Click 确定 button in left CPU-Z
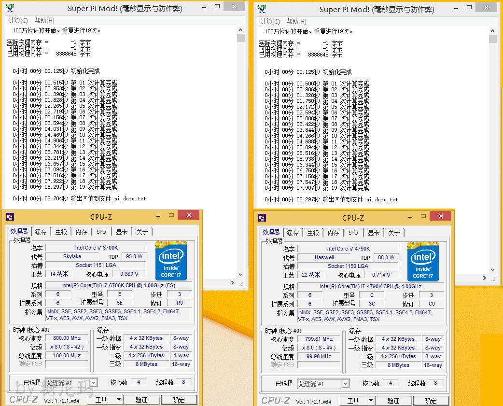This screenshot has height=406, width=503. [179, 400]
